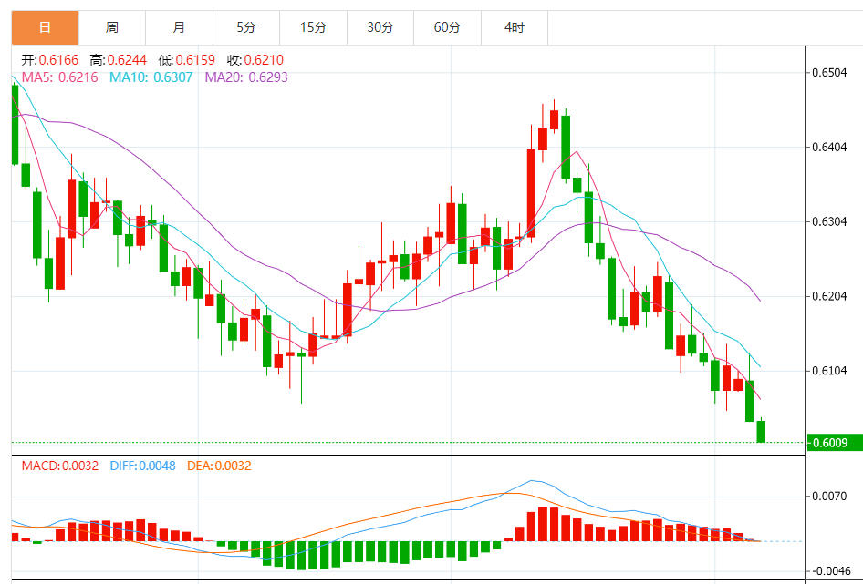Open the 30分 timeframe tab

point(380,27)
